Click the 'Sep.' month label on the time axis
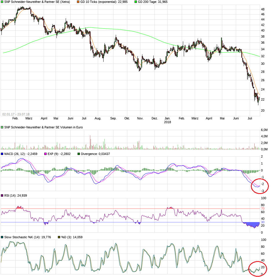The width and height of the screenshot is (272, 277). click(113, 118)
